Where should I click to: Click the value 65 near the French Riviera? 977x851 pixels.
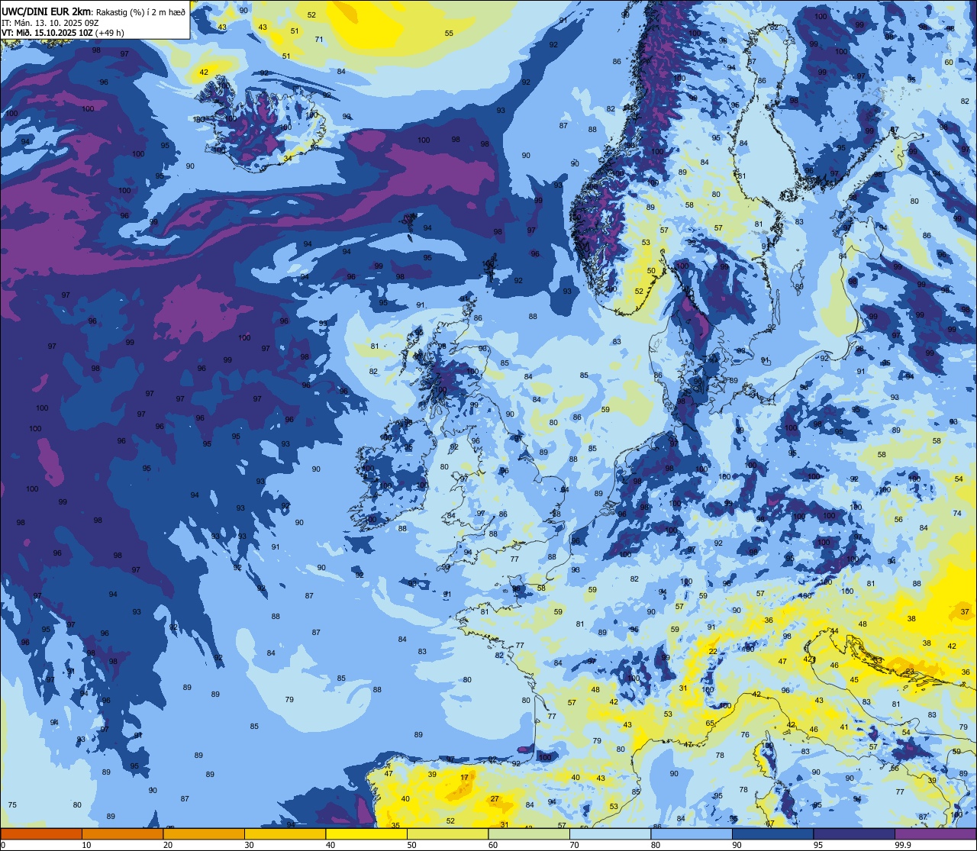(710, 723)
